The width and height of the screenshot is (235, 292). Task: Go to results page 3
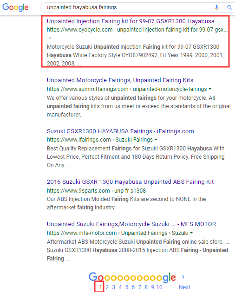pyautogui.click(x=114, y=287)
